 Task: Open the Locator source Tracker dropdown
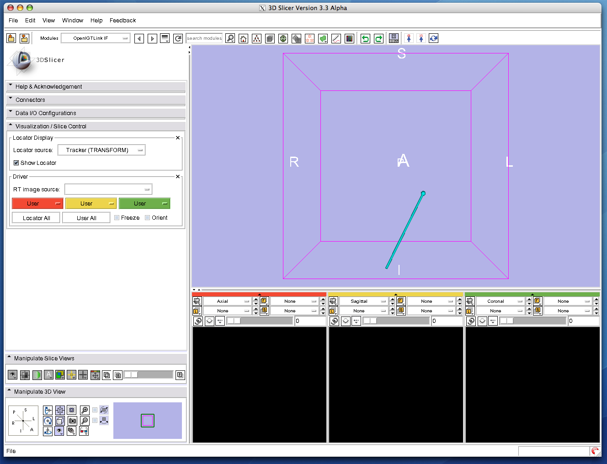[x=101, y=150]
